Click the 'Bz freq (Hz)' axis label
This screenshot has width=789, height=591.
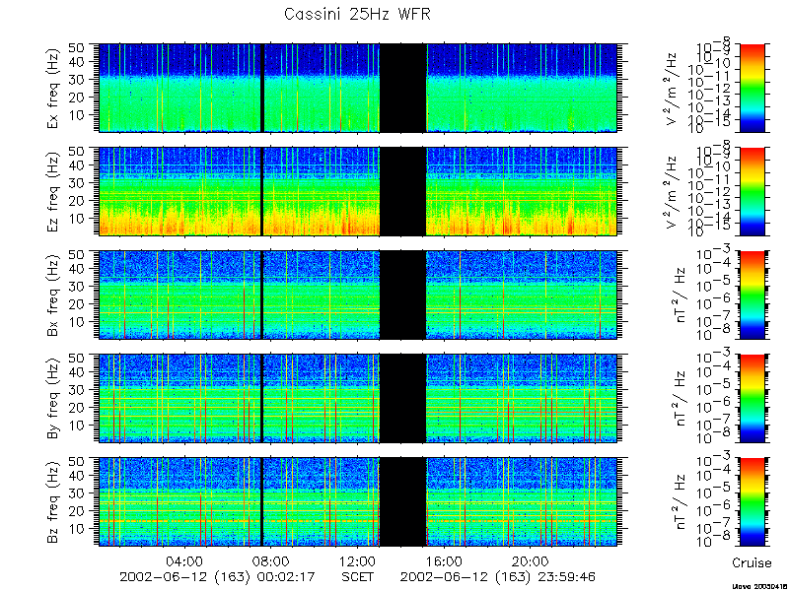54,501
